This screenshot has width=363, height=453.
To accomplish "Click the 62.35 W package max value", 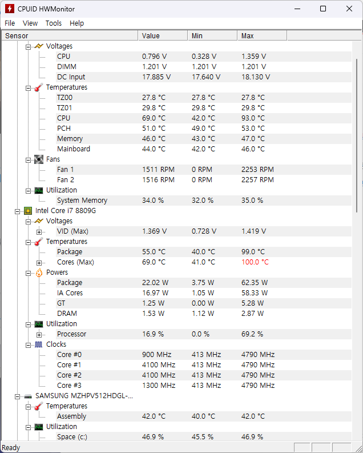I will 255,283.
